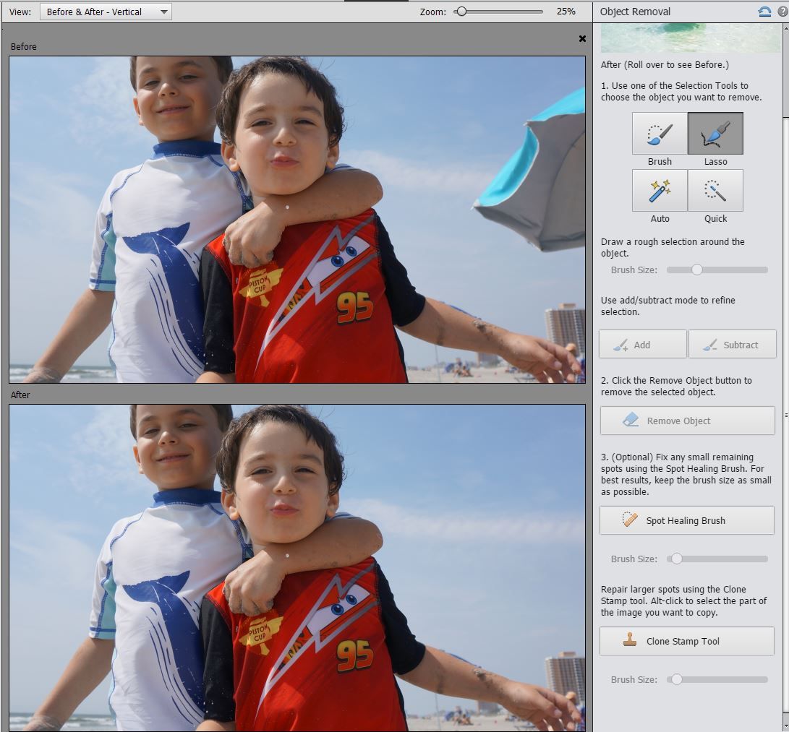Choose the Quick selection tool
The width and height of the screenshot is (789, 732).
[x=715, y=190]
